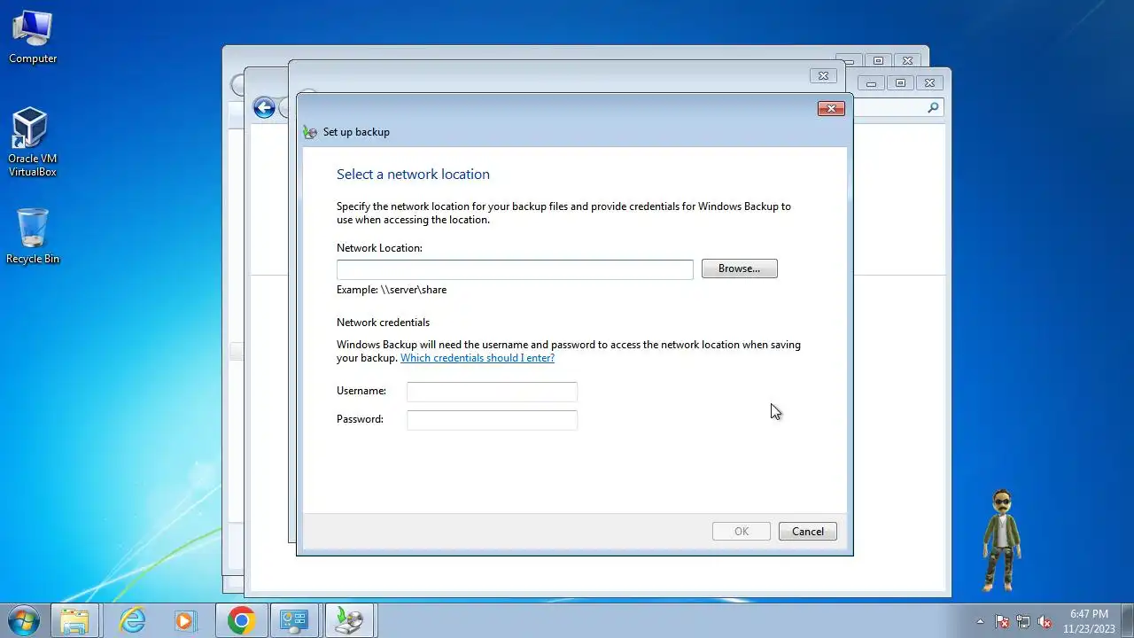1134x638 pixels.
Task: Minimize the rear Control Panel window
Action: (x=872, y=82)
